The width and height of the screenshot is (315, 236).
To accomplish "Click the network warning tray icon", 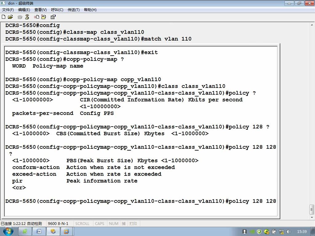I will [281, 232].
